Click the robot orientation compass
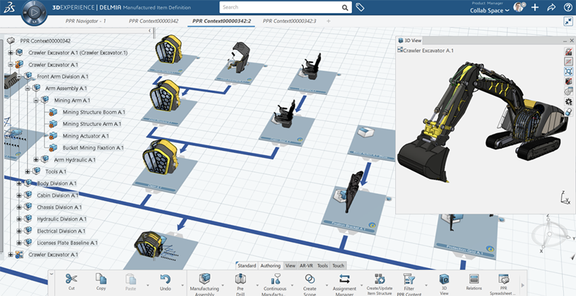This screenshot has height=296, width=576. (x=549, y=234)
